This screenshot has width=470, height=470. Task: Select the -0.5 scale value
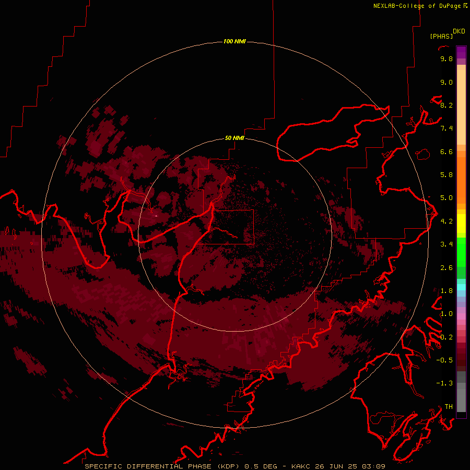pyautogui.click(x=444, y=360)
